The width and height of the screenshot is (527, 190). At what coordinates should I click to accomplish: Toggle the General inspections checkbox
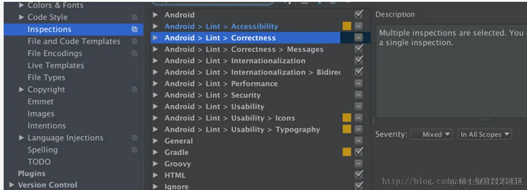[x=358, y=141]
